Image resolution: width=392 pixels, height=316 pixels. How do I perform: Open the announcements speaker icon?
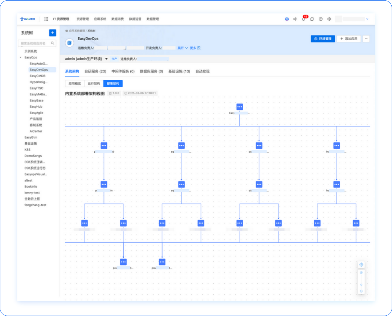click(295, 19)
